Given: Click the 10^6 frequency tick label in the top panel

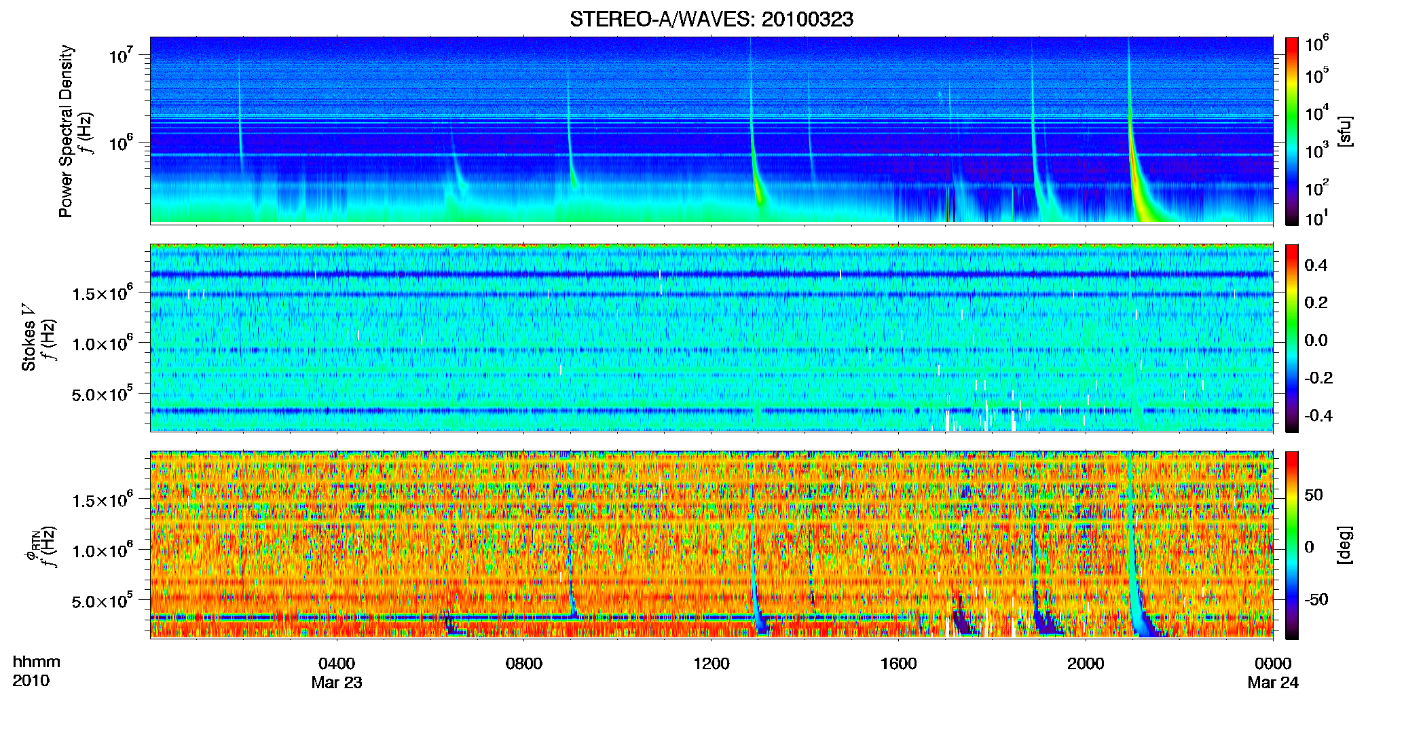Looking at the screenshot, I should point(123,143).
